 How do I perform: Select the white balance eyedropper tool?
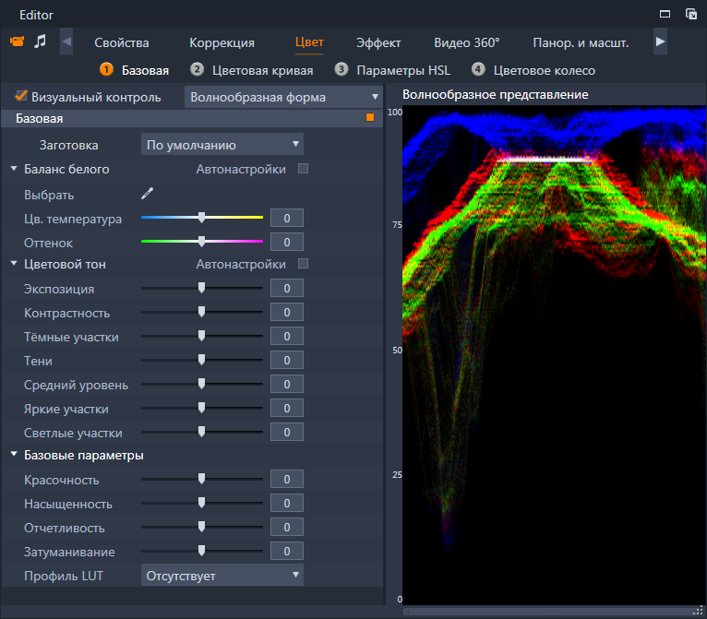(147, 194)
